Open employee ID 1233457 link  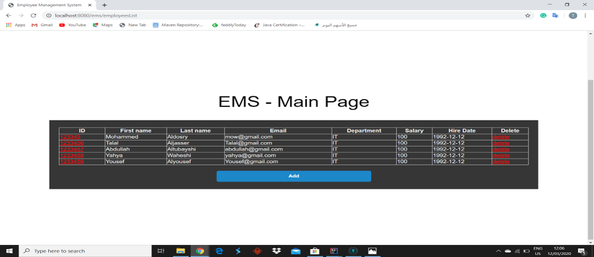pos(72,149)
